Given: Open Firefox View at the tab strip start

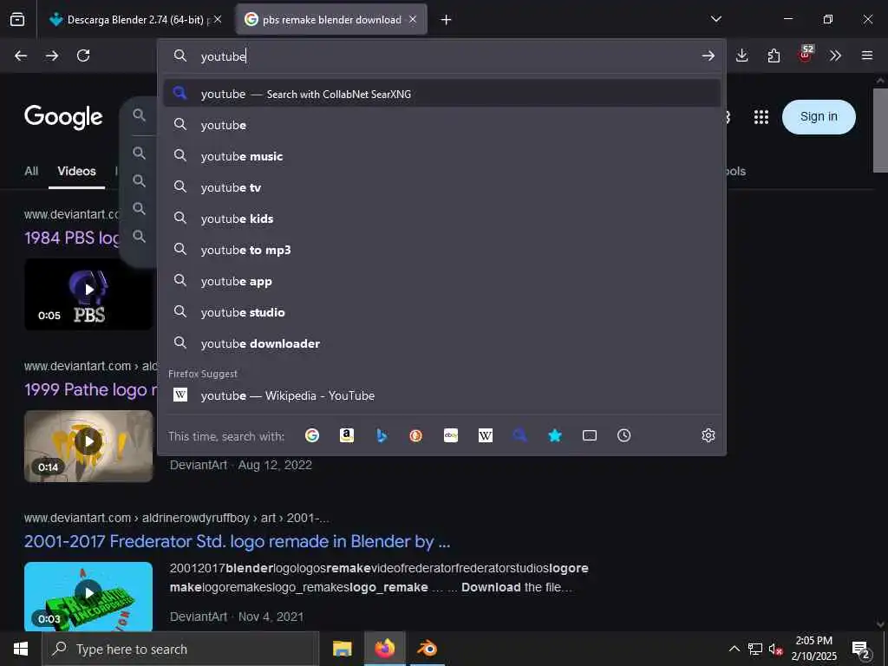Looking at the screenshot, I should click(17, 20).
